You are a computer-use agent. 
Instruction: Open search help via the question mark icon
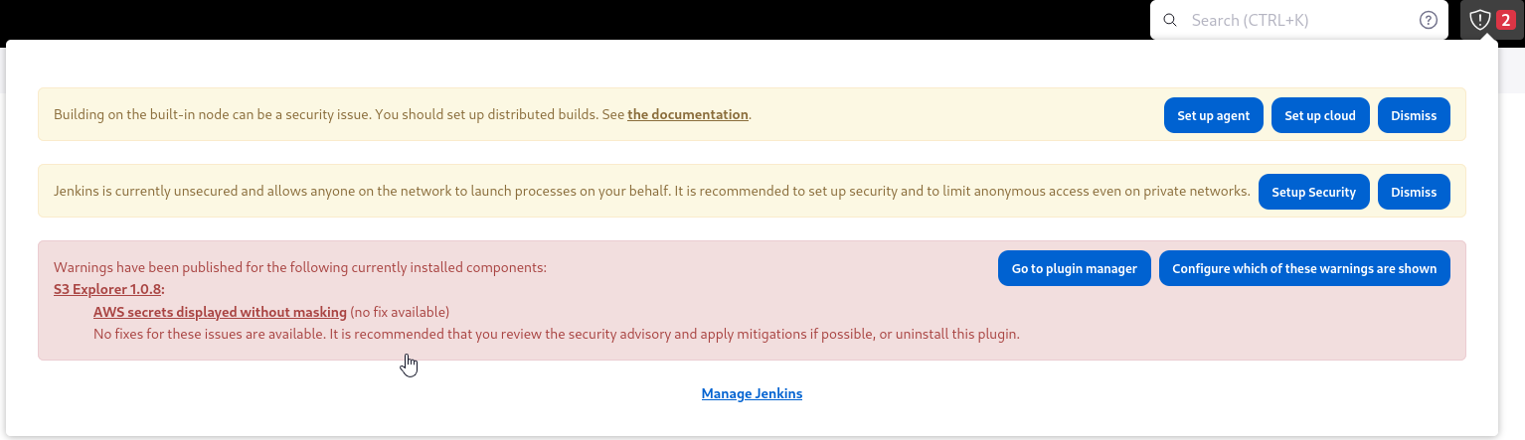pyautogui.click(x=1429, y=20)
